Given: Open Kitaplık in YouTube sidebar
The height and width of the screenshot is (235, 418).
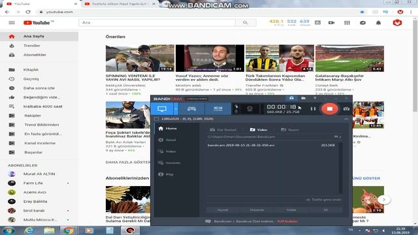Looking at the screenshot, I should pyautogui.click(x=39, y=70).
